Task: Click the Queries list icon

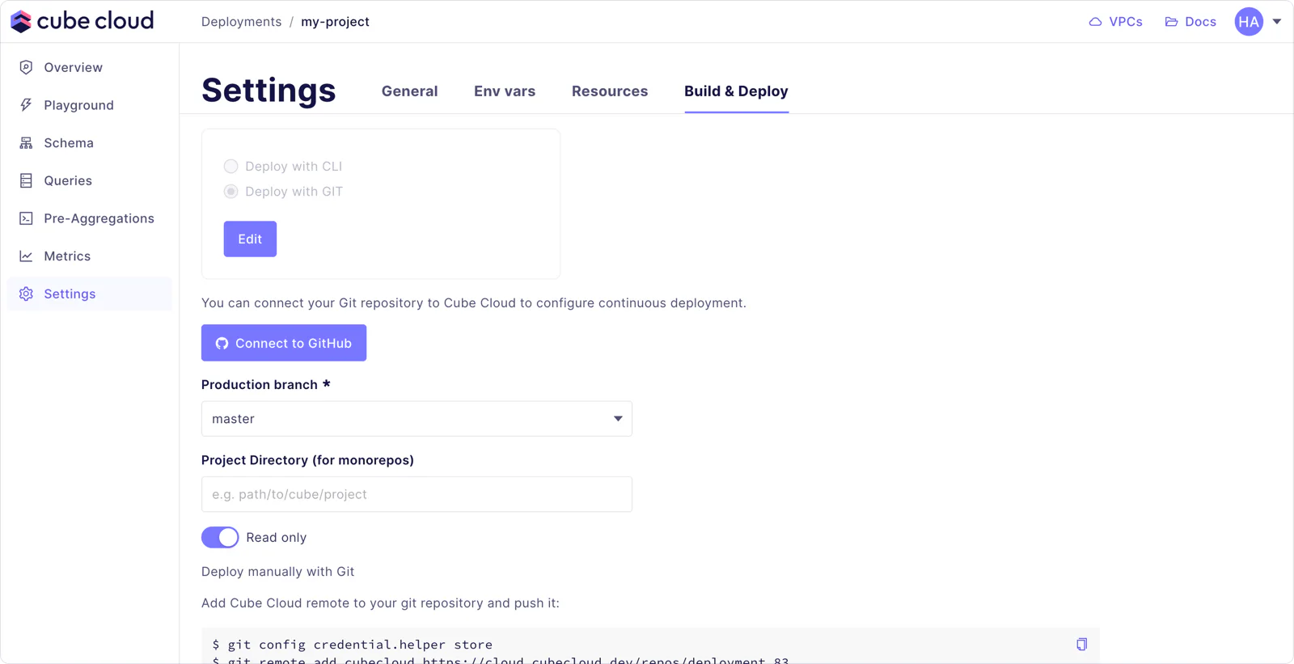Action: pos(26,180)
